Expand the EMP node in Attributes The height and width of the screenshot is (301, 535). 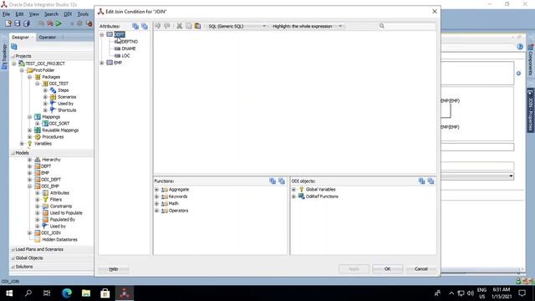coord(102,63)
